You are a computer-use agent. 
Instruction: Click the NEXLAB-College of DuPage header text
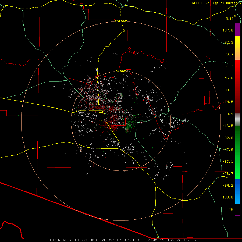[216, 3]
